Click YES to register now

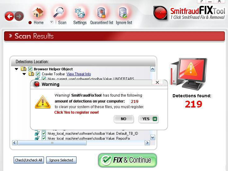pos(148,119)
